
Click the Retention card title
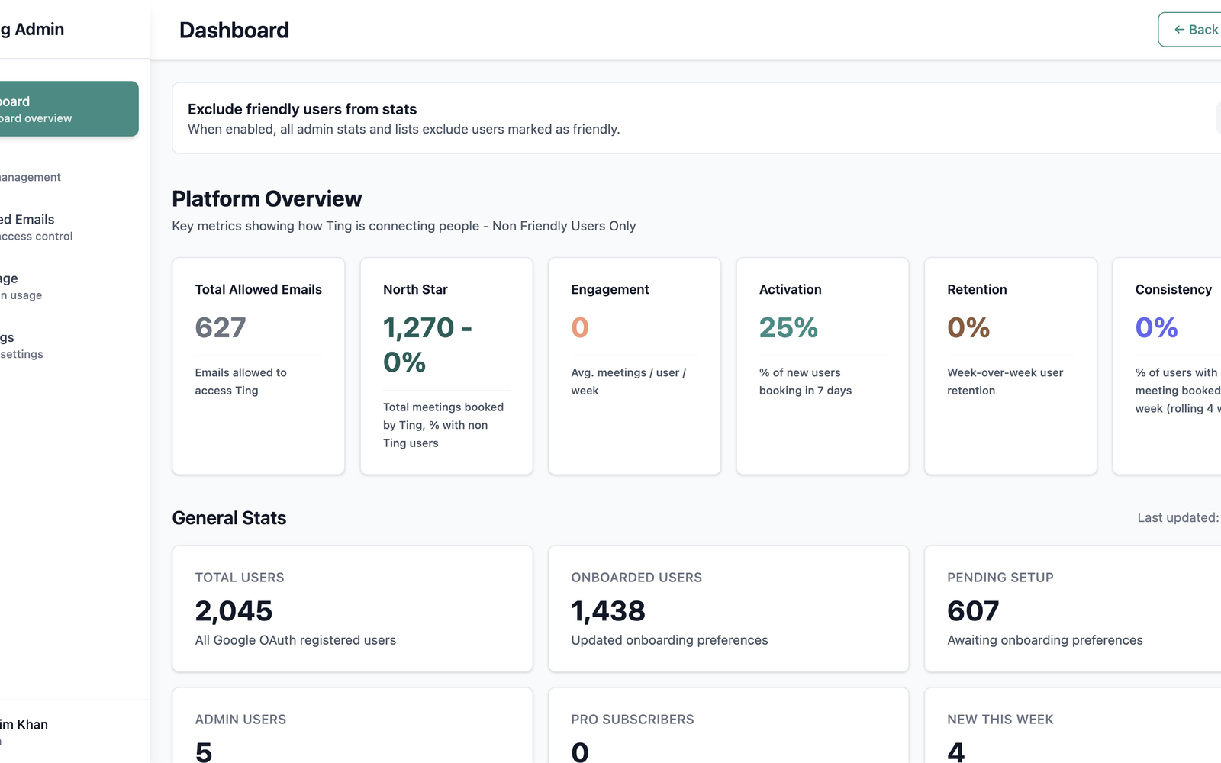click(x=977, y=289)
